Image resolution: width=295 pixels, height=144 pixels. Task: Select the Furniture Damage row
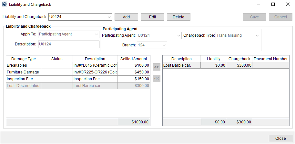click(x=23, y=72)
